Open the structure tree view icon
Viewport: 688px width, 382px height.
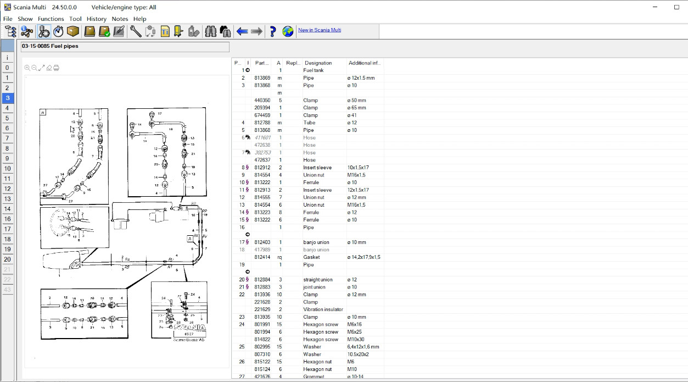(10, 31)
